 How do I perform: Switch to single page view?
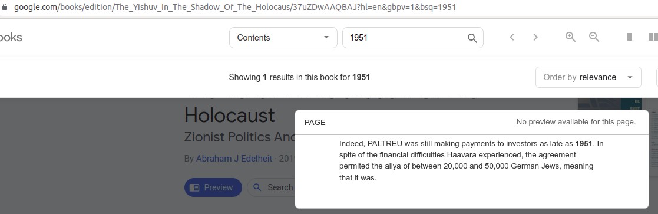(630, 37)
